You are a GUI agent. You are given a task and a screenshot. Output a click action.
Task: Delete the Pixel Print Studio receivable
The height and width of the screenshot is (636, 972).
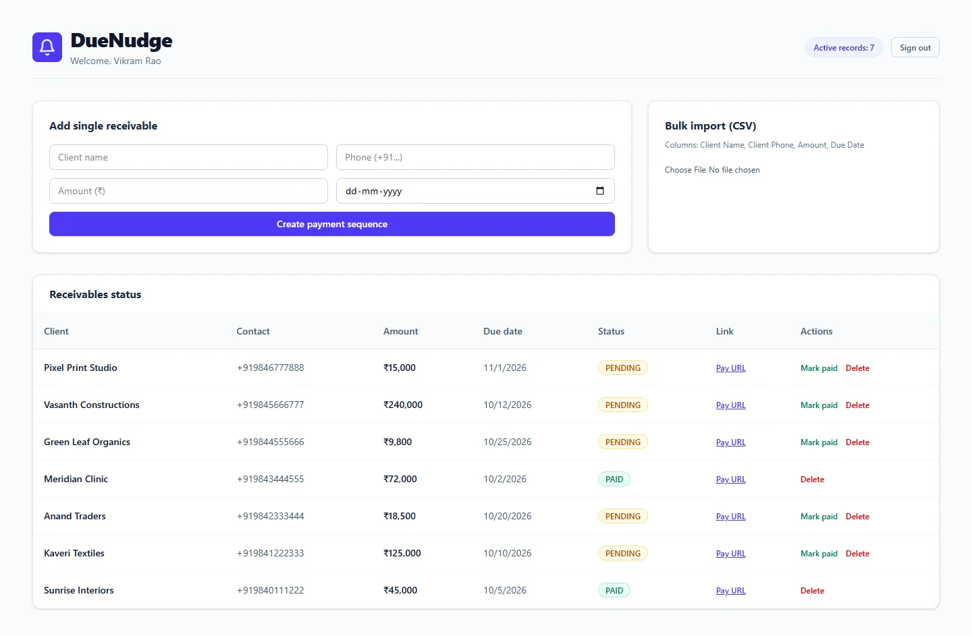coord(857,368)
